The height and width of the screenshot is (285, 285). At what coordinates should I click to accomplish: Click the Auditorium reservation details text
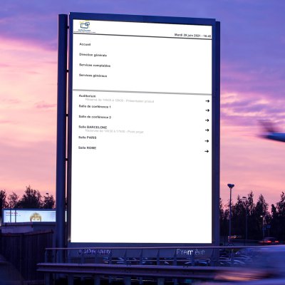pyautogui.click(x=120, y=101)
